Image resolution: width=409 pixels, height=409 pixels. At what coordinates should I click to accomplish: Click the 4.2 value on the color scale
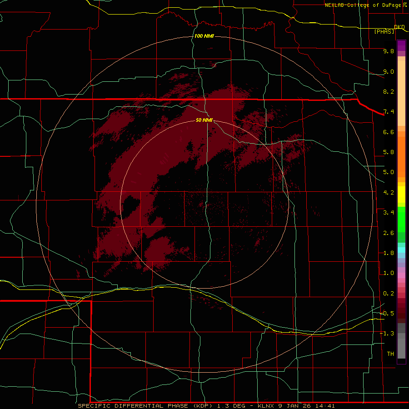point(389,193)
